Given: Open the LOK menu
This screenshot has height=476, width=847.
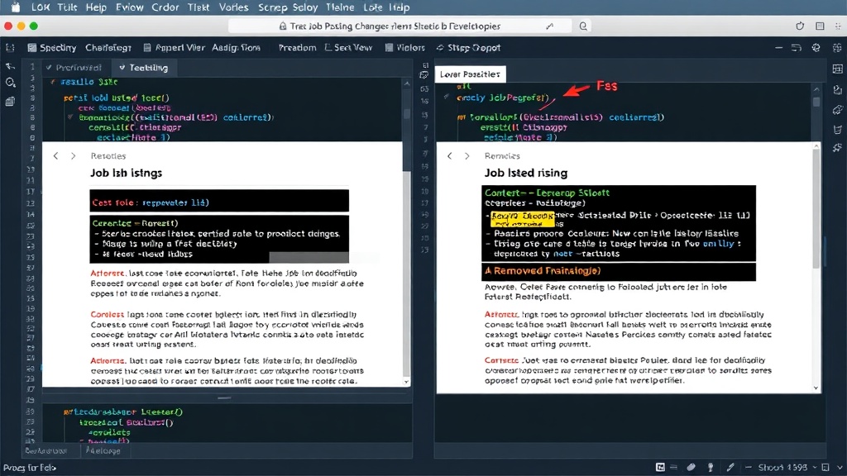Looking at the screenshot, I should [41, 7].
